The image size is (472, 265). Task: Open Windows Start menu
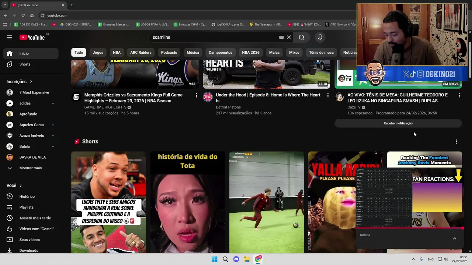click(214, 259)
